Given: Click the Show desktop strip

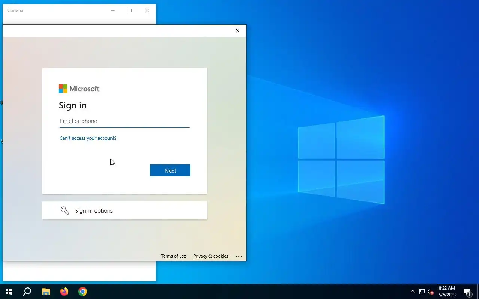Looking at the screenshot, I should coord(478,292).
